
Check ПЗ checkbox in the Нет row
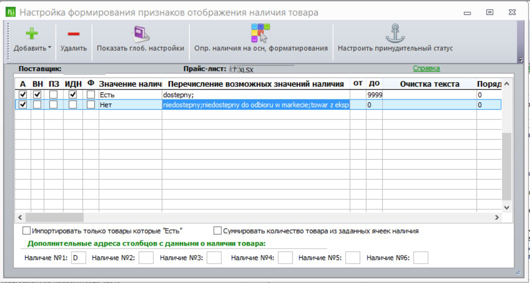(53, 105)
